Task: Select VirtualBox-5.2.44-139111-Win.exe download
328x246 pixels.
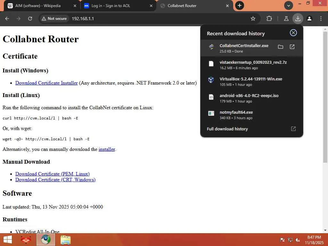Action: (x=251, y=82)
